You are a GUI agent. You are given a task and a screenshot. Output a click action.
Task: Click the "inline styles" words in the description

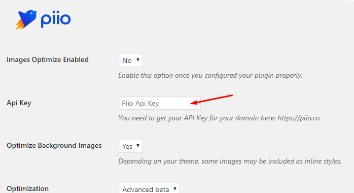coord(323,161)
